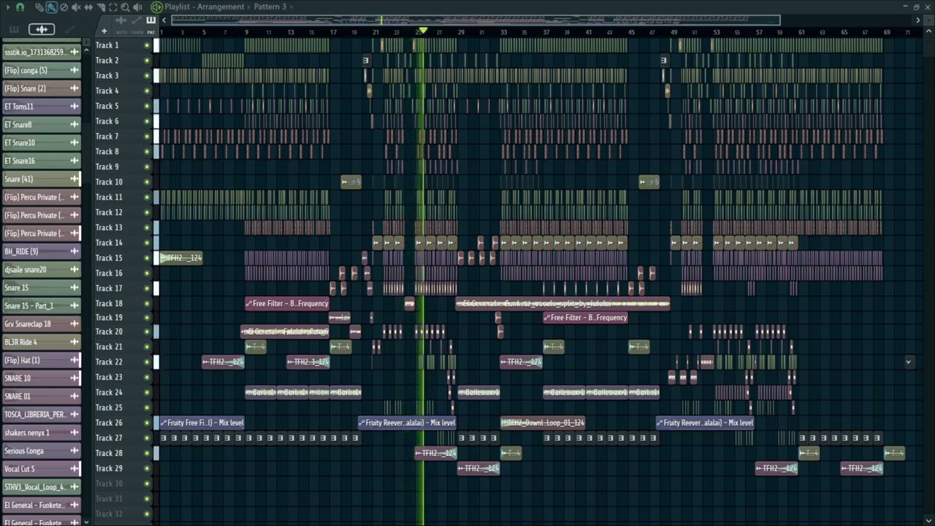Show automation clips in the picker

point(70,29)
